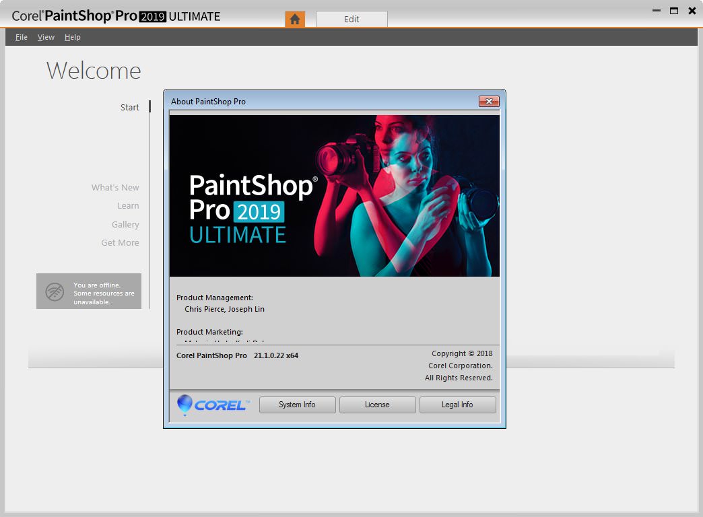View Legal Info from the About dialog
Image resolution: width=703 pixels, height=517 pixels.
[458, 405]
